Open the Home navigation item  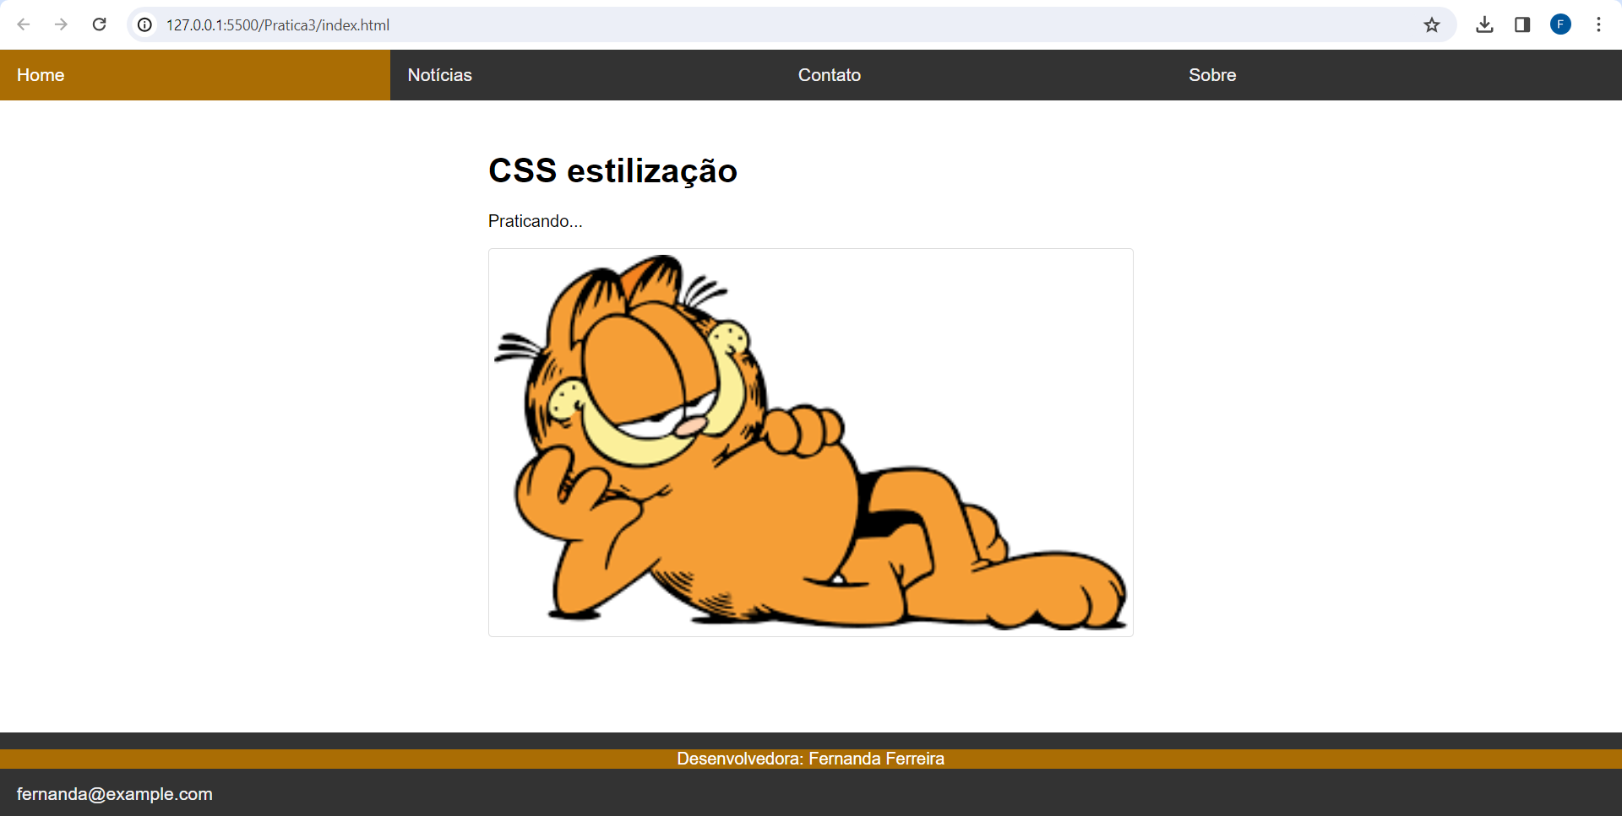click(195, 75)
